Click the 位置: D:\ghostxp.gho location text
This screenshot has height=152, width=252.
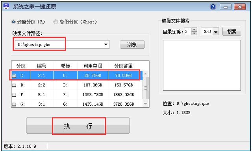tap(185, 103)
